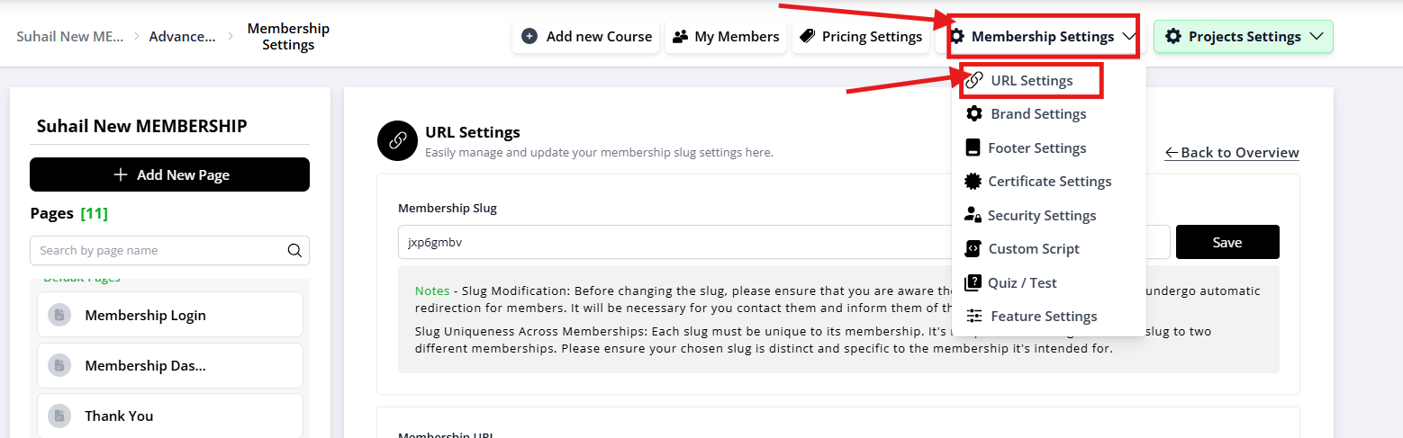Click the search magnifier icon in page search

pos(294,251)
